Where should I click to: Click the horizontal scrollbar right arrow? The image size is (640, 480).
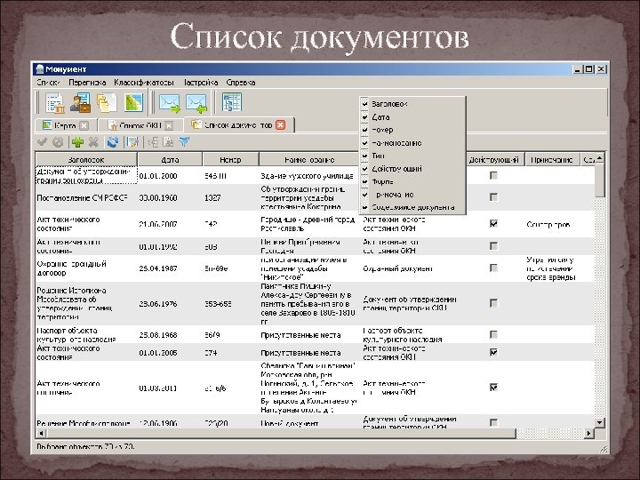tap(588, 433)
